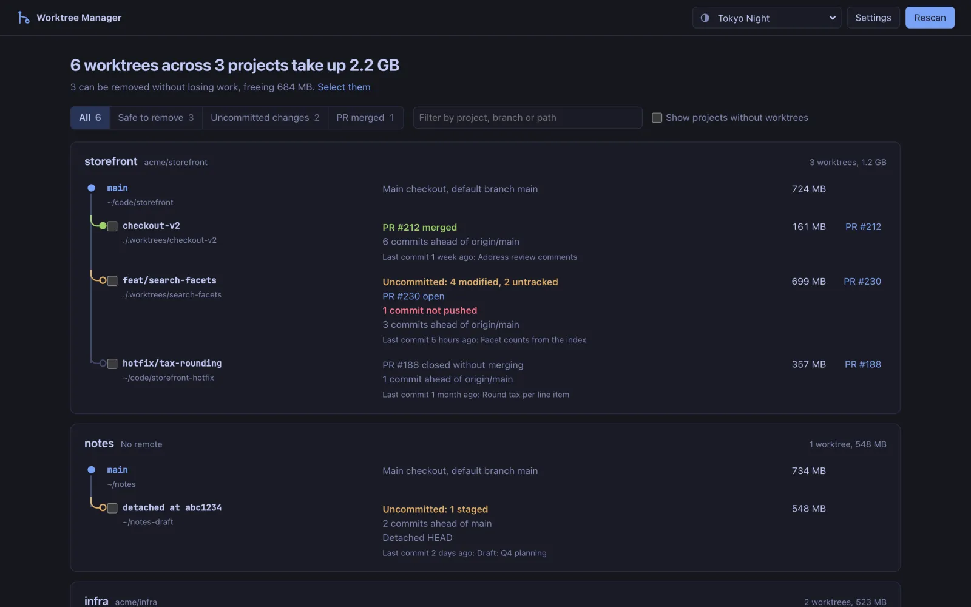Screen dimensions: 971x607
Task: Tick the checkout-v2 worktree checkbox
Action: [112, 226]
